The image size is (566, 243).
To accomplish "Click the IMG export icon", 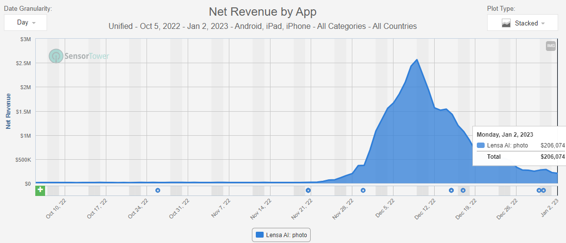I will point(550,46).
